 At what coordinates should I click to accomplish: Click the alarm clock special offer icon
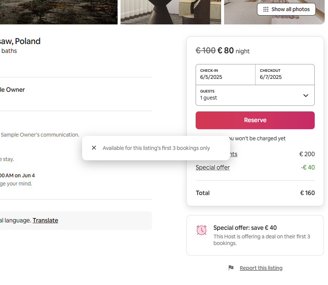202,230
